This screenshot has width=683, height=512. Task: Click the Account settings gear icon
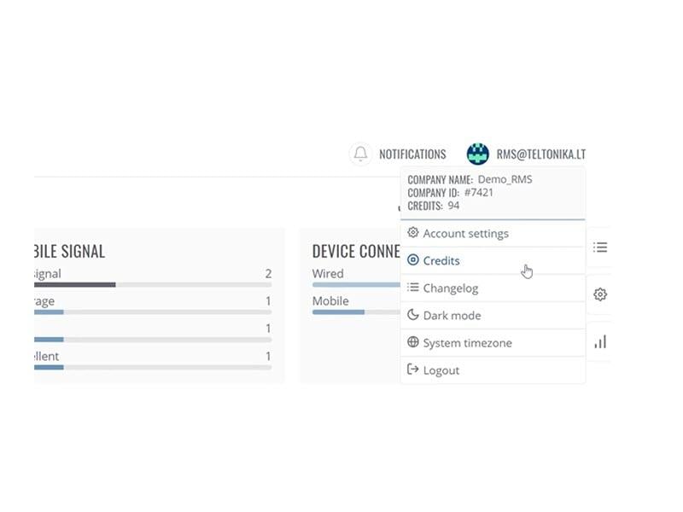(x=413, y=232)
